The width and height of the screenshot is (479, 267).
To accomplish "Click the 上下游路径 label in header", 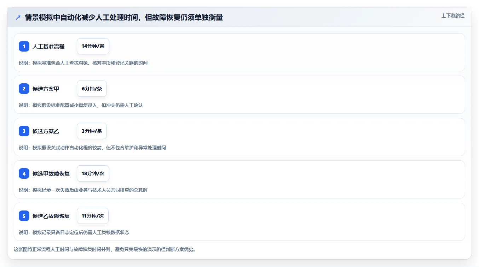I will coord(453,16).
